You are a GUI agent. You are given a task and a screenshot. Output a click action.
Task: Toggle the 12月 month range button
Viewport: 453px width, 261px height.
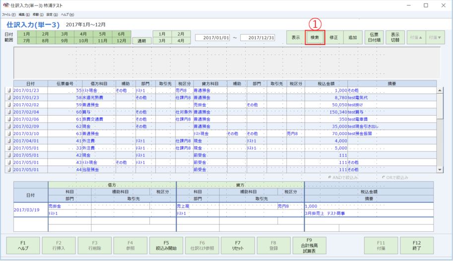(122, 41)
